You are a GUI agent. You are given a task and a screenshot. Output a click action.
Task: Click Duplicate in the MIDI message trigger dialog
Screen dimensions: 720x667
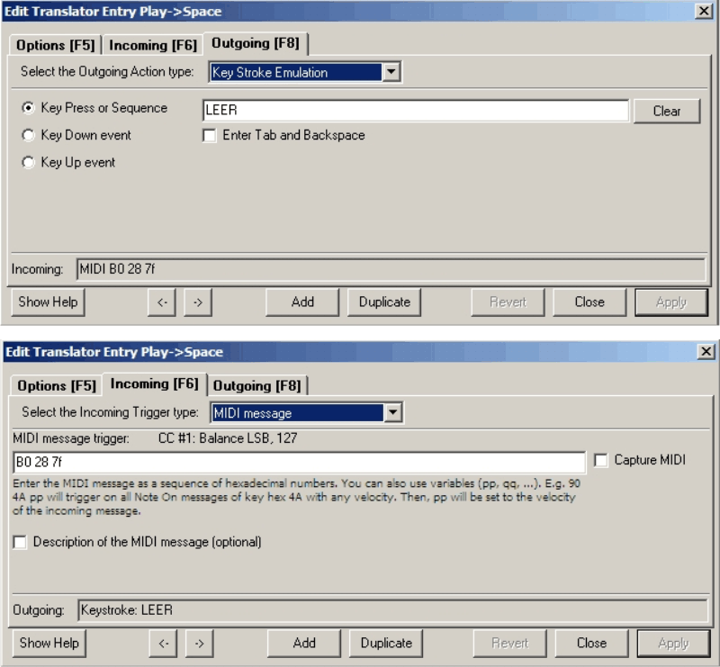[386, 643]
